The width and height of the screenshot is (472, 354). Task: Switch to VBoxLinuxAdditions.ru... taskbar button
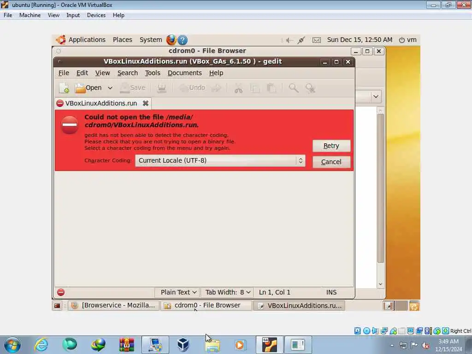(299, 306)
